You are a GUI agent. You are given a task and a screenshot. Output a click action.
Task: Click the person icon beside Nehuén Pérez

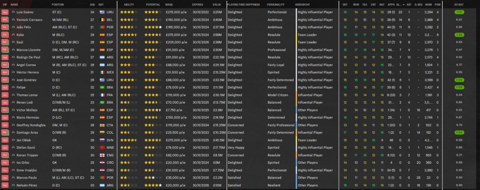(x=13, y=186)
